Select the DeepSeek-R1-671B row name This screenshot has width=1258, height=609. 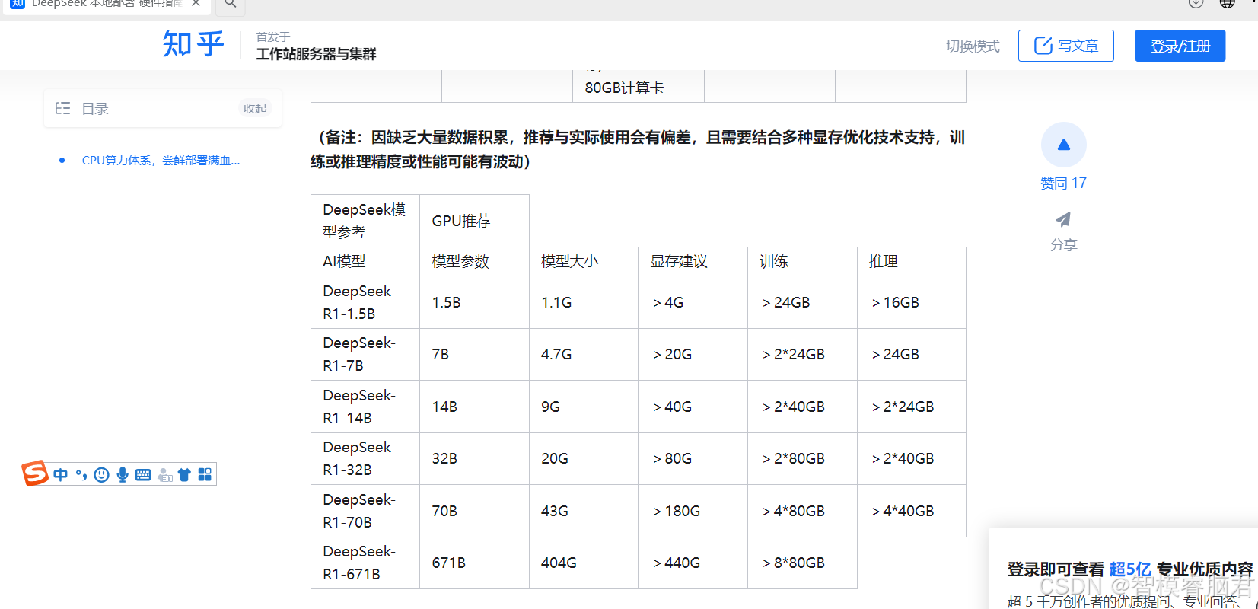click(359, 563)
